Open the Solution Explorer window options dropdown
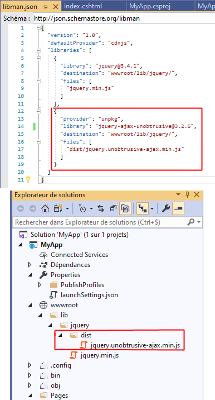Image resolution: width=215 pixels, height=400 pixels. pos(178,195)
